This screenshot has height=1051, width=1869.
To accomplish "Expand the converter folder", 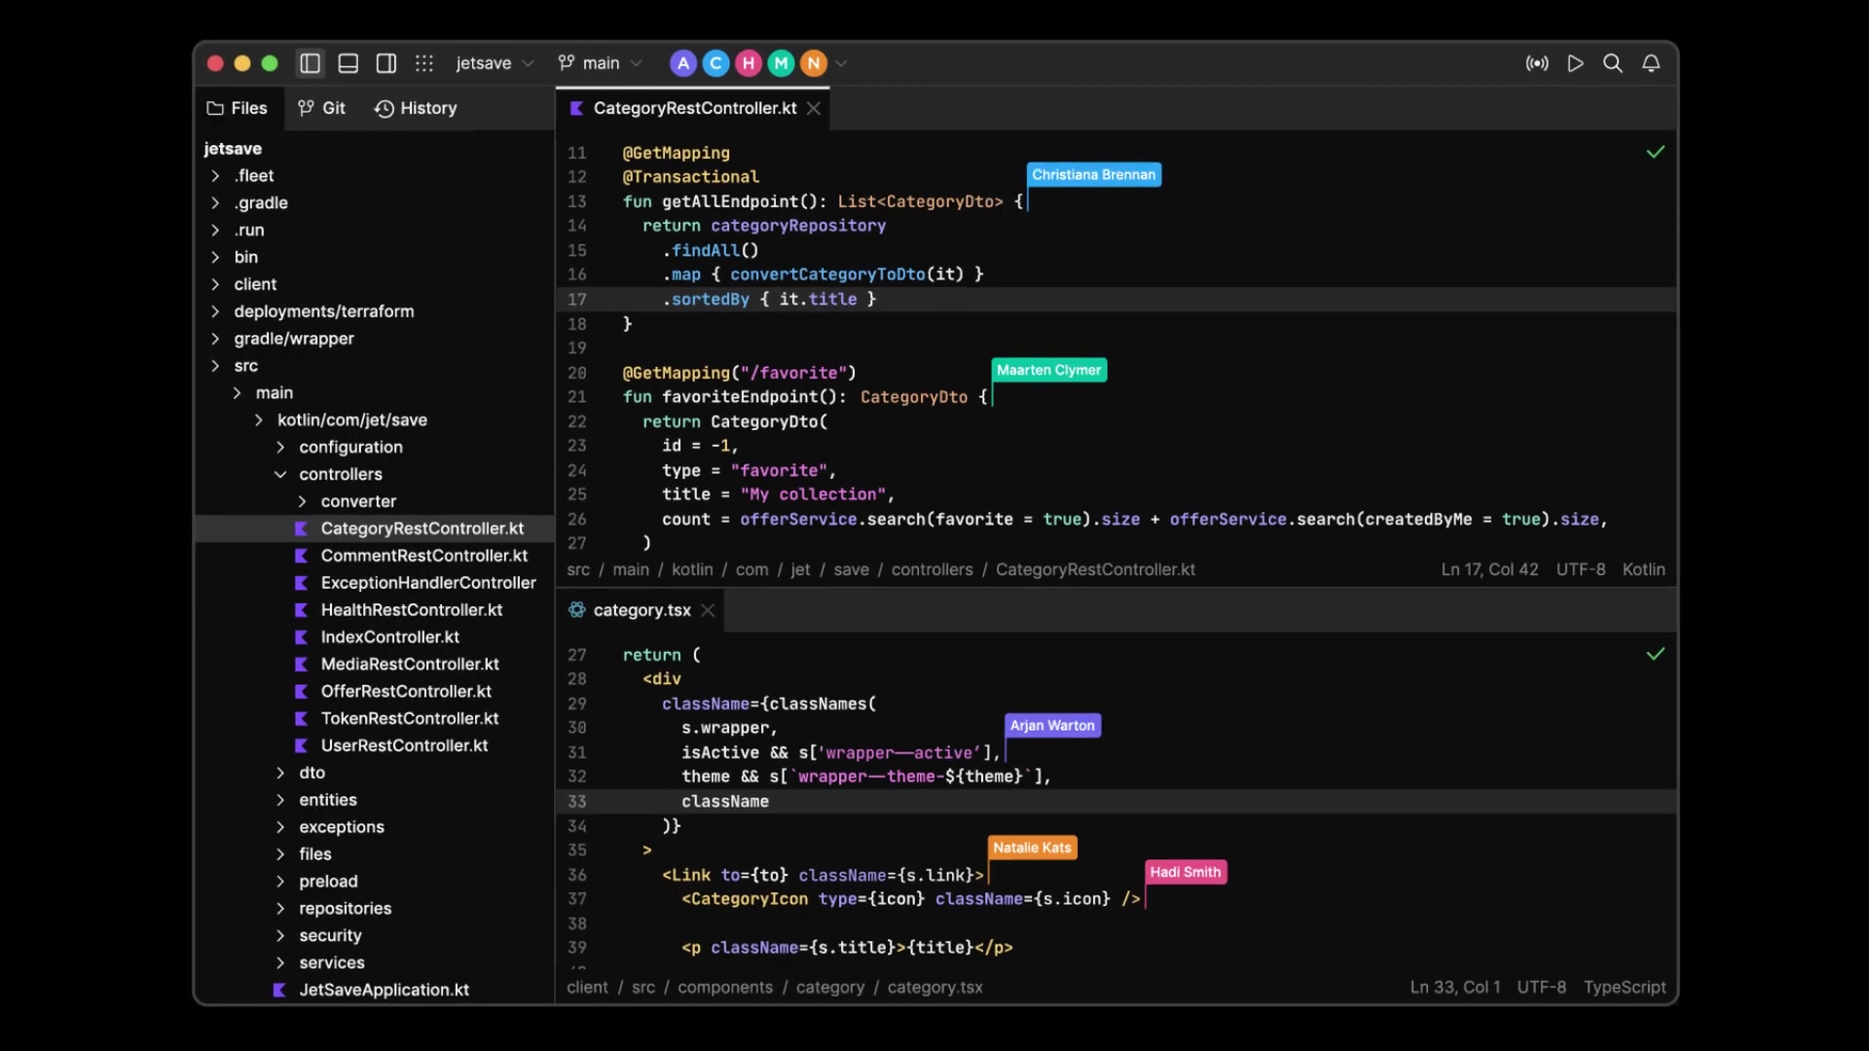I will [302, 501].
